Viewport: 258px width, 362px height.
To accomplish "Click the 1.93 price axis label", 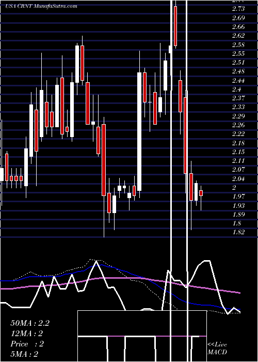I will [x=238, y=205].
